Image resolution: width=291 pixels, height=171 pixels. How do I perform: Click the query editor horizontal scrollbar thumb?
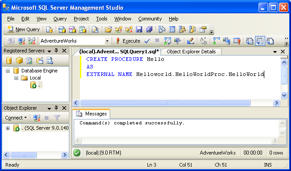(x=165, y=103)
